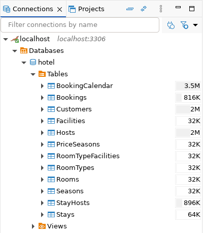Click the Collapse All icon in panel toolbar
The height and width of the screenshot is (233, 203).
tap(130, 9)
